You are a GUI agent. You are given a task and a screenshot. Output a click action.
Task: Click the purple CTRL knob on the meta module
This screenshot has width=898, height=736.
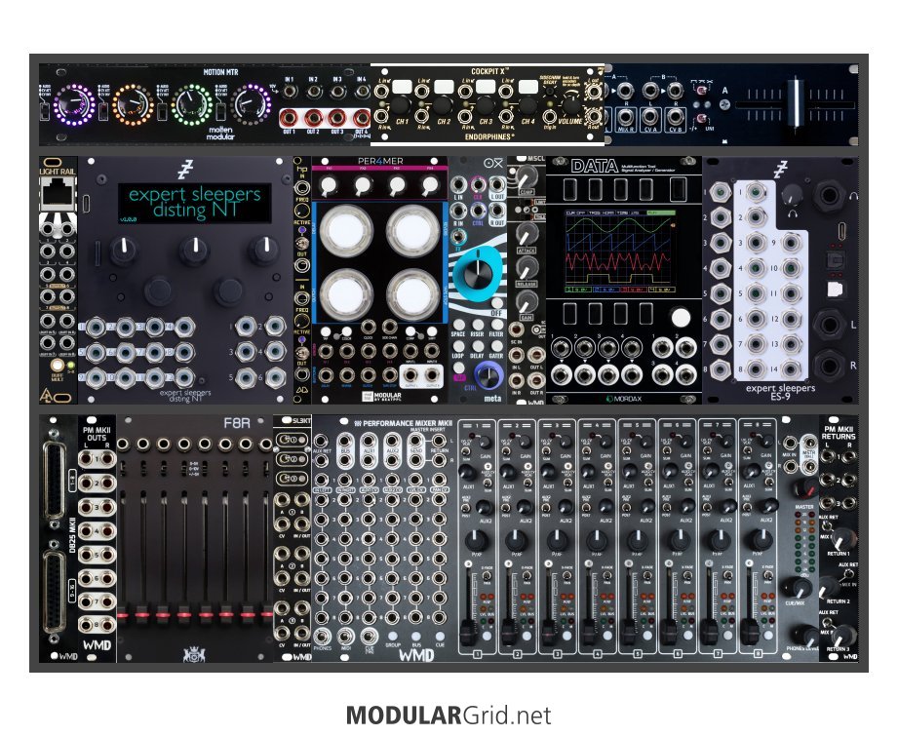click(488, 375)
